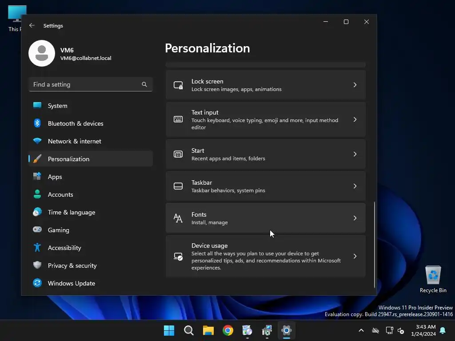Switch to Apps category
The height and width of the screenshot is (341, 455).
(x=91, y=176)
